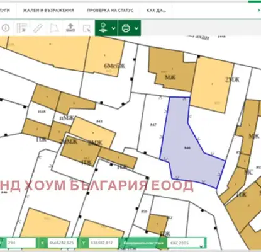Screen dimensions: 261x252
Task: Click the Координатна система label
Action: 143,243
